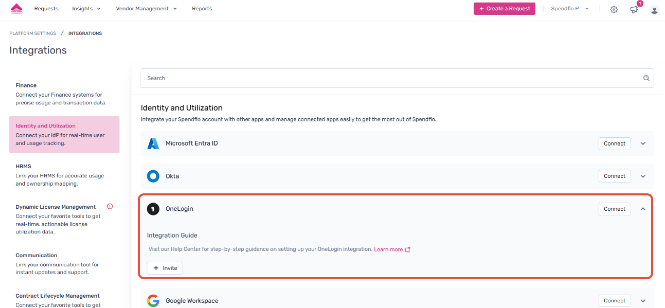The width and height of the screenshot is (665, 308).
Task: Click the Spendflo logo icon
Action: [16, 9]
